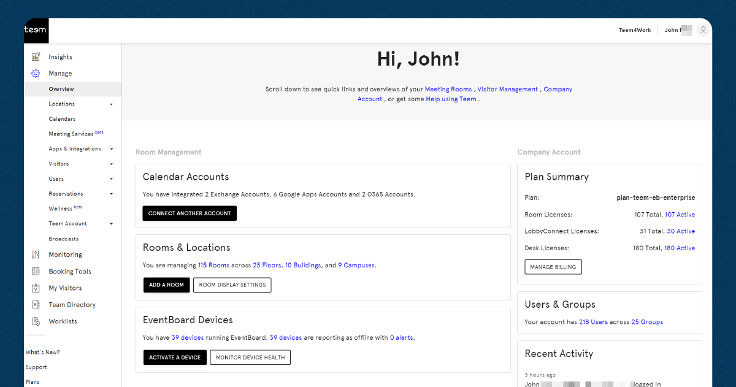Click the Manage gear icon
The height and width of the screenshot is (387, 736).
(36, 74)
